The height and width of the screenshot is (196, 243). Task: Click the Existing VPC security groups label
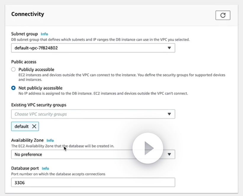point(38,105)
